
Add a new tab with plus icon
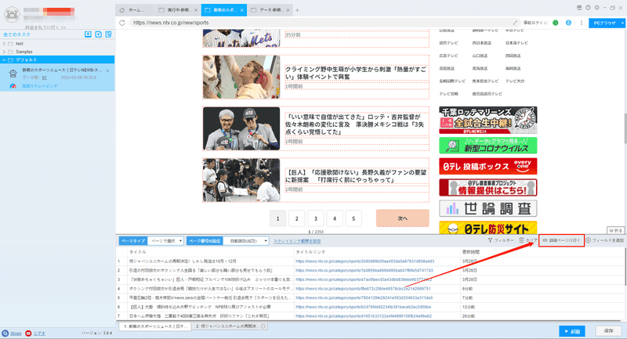point(297,10)
